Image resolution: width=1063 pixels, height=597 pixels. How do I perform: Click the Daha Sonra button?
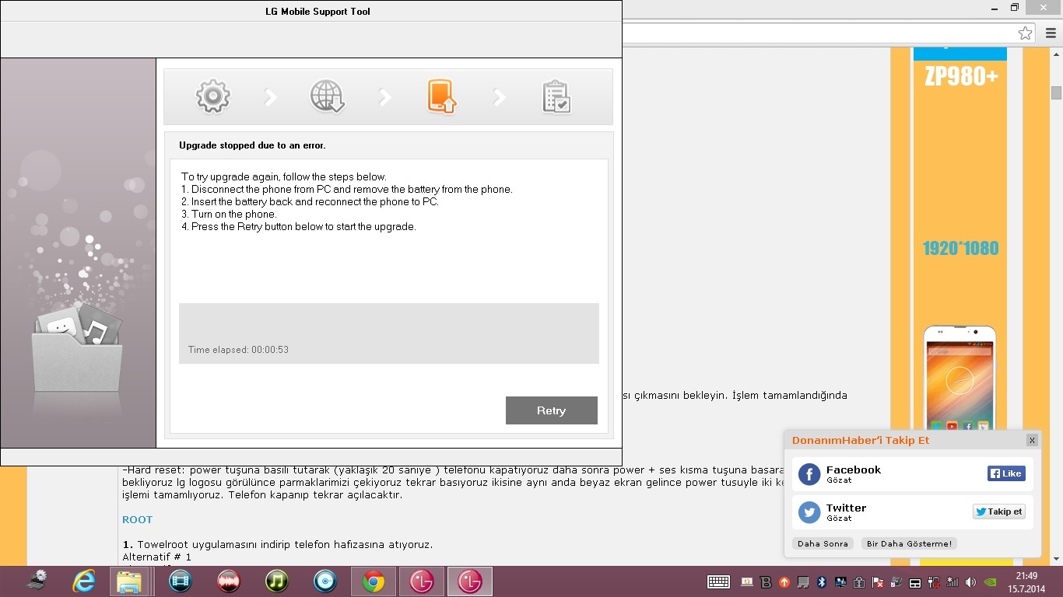(x=823, y=543)
